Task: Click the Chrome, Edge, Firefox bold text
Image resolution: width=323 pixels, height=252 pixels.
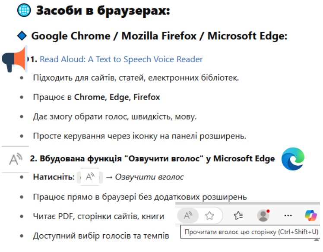Action: (117, 97)
